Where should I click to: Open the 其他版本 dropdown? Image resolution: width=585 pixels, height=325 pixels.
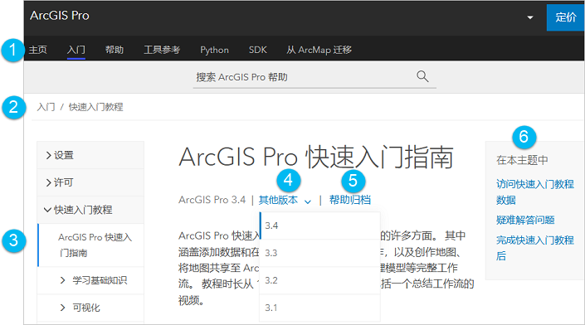(285, 200)
